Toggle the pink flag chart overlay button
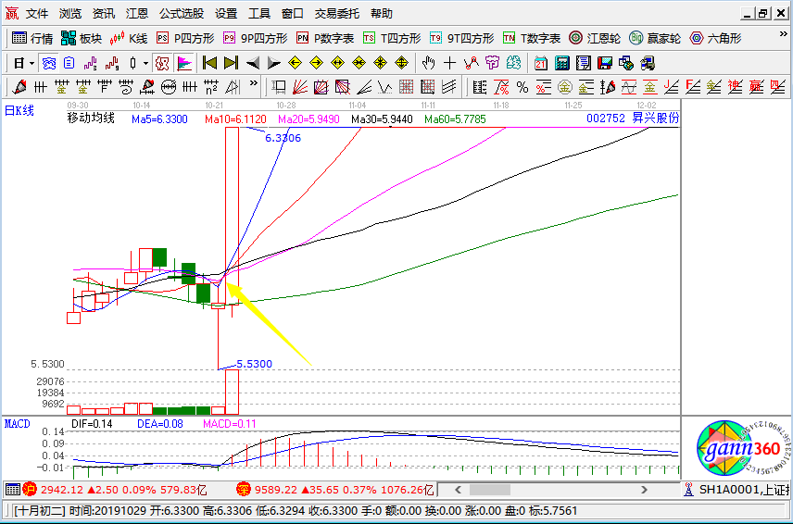Viewport: 793px width, 524px height. click(184, 63)
